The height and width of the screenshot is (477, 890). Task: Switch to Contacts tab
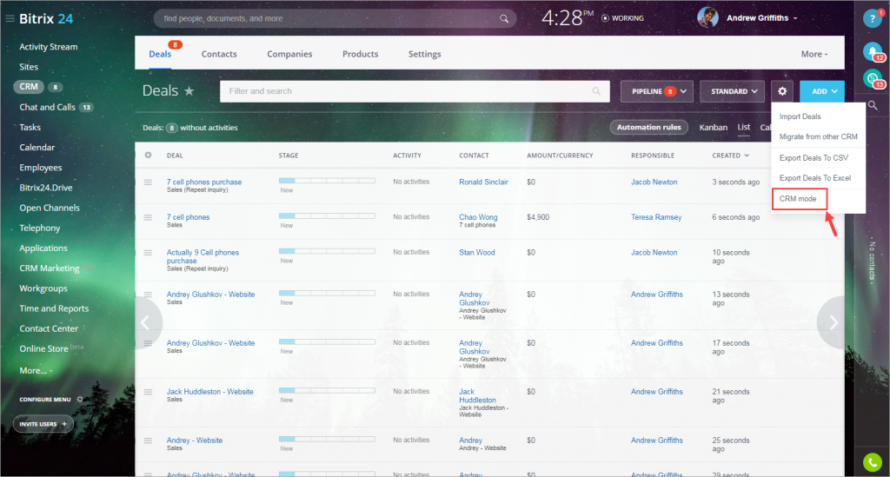point(219,54)
